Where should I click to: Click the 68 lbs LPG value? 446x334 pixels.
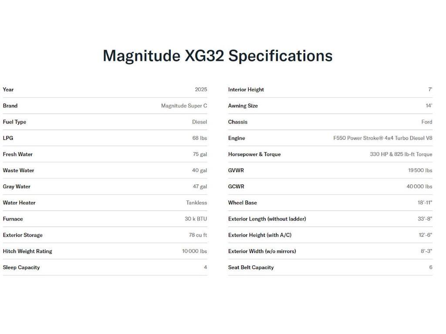pos(199,138)
